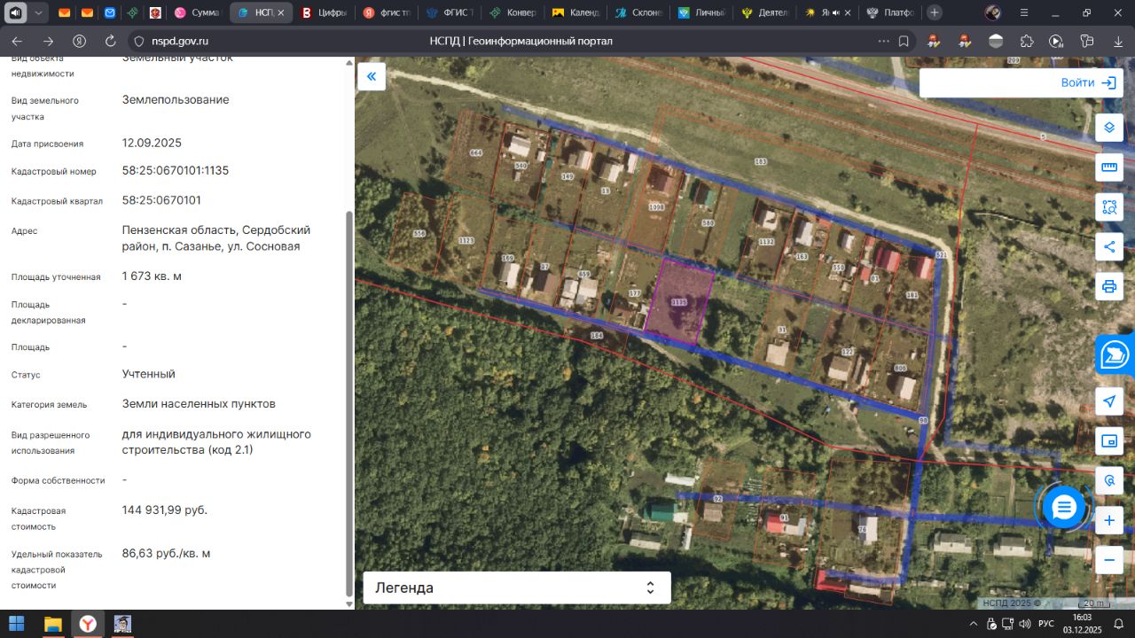Click the 86,63 руб./кв. м value
Viewport: 1135px width, 638px height.
point(167,554)
